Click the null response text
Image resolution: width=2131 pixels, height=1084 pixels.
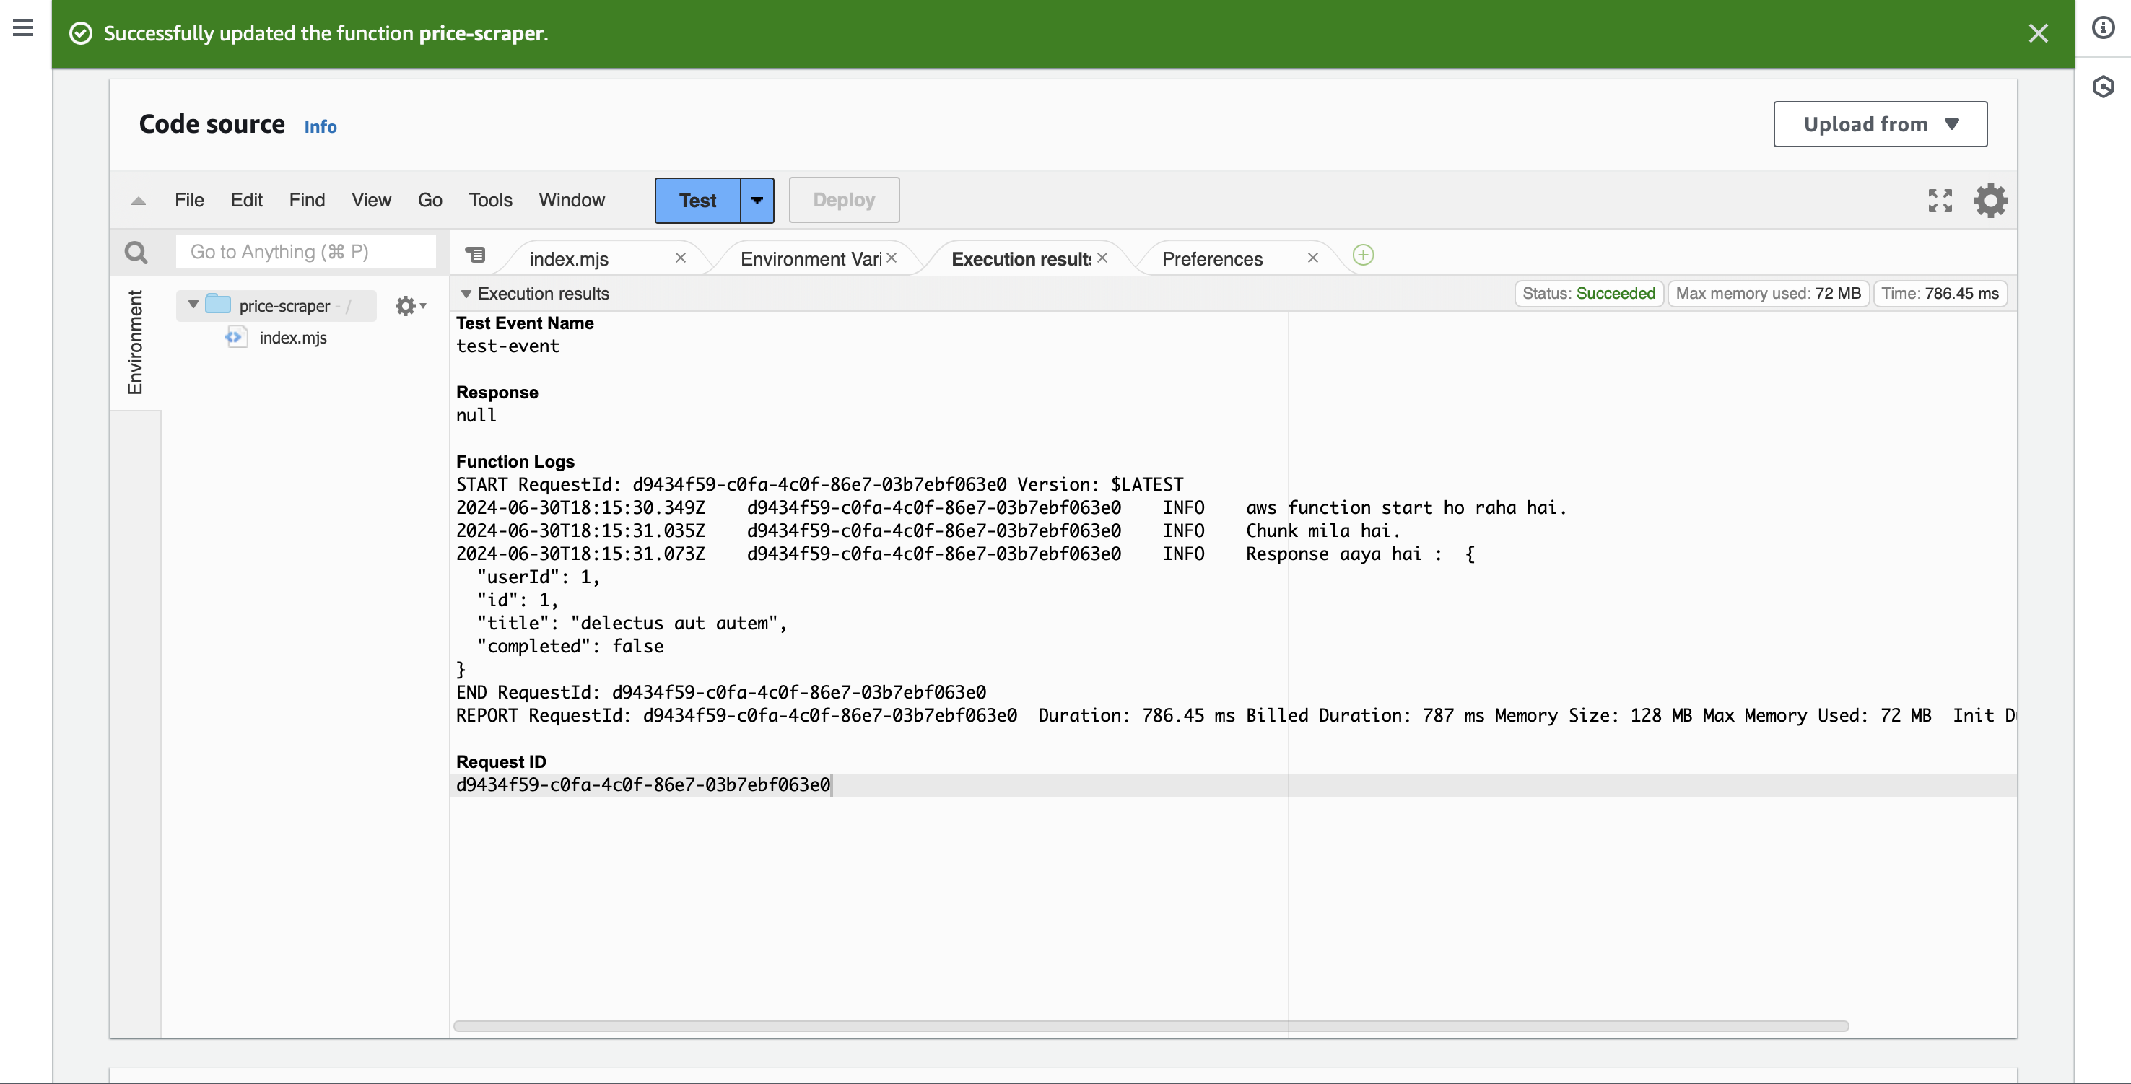pos(476,416)
